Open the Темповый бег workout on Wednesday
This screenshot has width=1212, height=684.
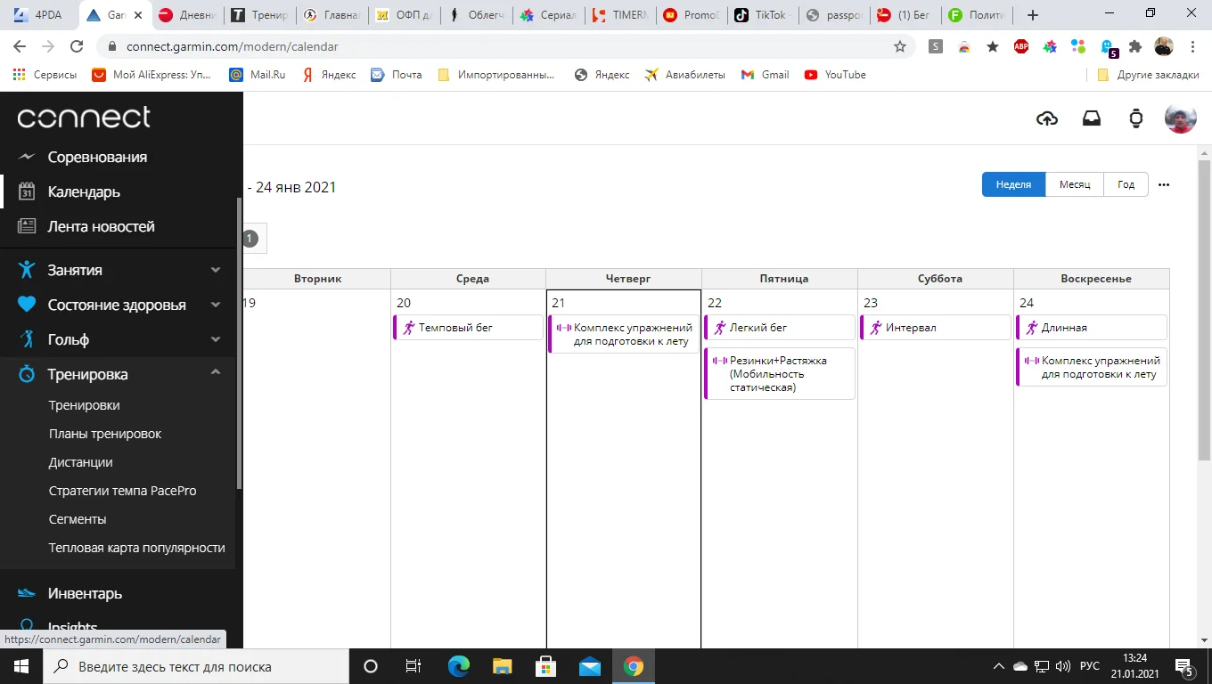(469, 328)
